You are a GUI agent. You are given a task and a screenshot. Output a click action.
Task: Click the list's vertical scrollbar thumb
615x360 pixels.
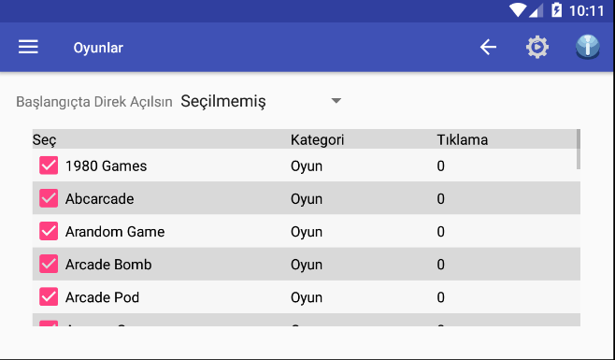coord(579,150)
